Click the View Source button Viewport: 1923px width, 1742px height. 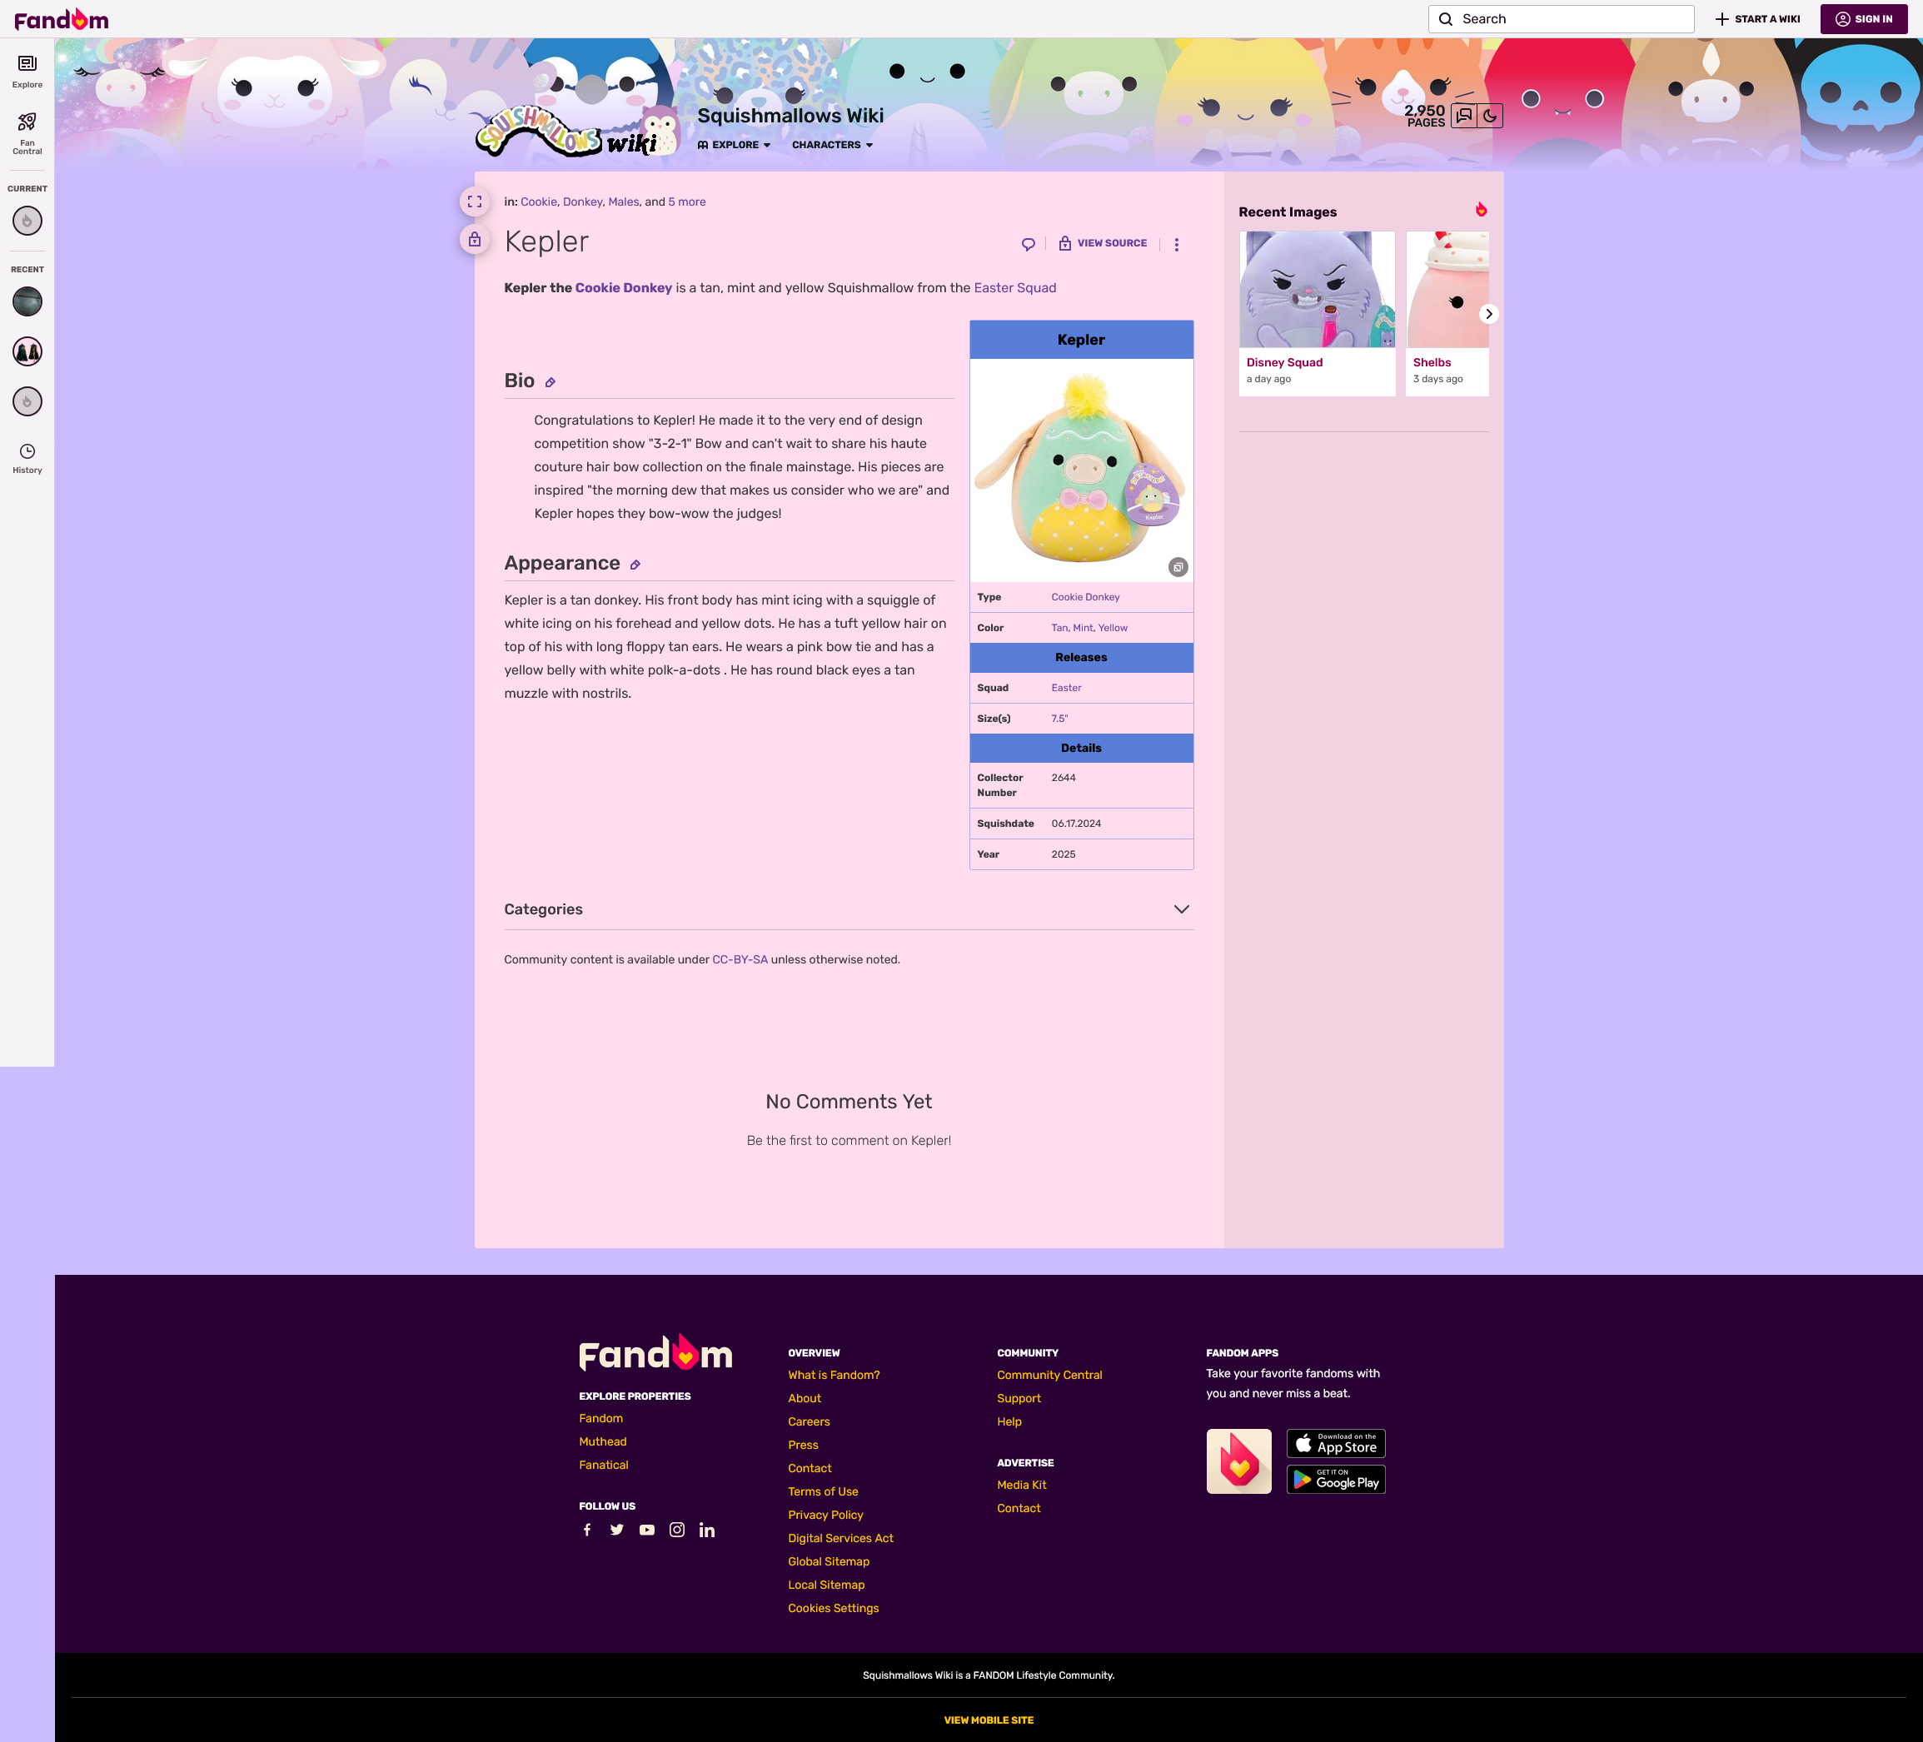[1103, 244]
